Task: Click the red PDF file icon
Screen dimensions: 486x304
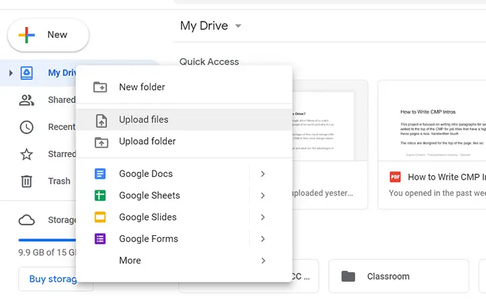Action: [x=395, y=177]
